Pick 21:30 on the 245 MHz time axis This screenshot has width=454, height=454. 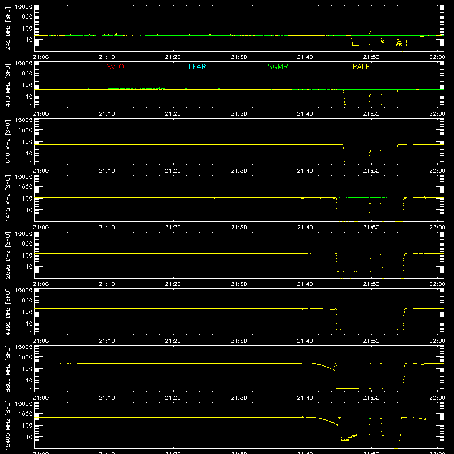click(239, 57)
